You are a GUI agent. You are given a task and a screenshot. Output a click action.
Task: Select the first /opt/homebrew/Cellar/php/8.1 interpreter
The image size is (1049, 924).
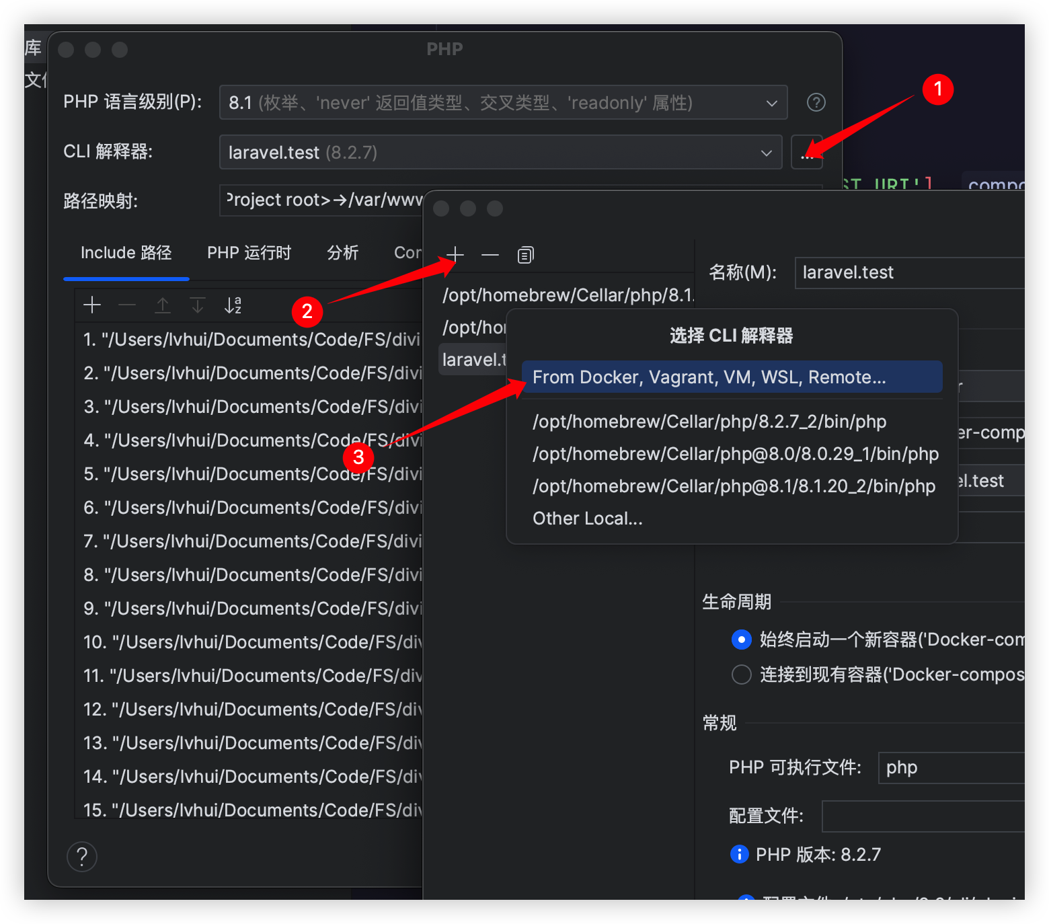point(566,295)
